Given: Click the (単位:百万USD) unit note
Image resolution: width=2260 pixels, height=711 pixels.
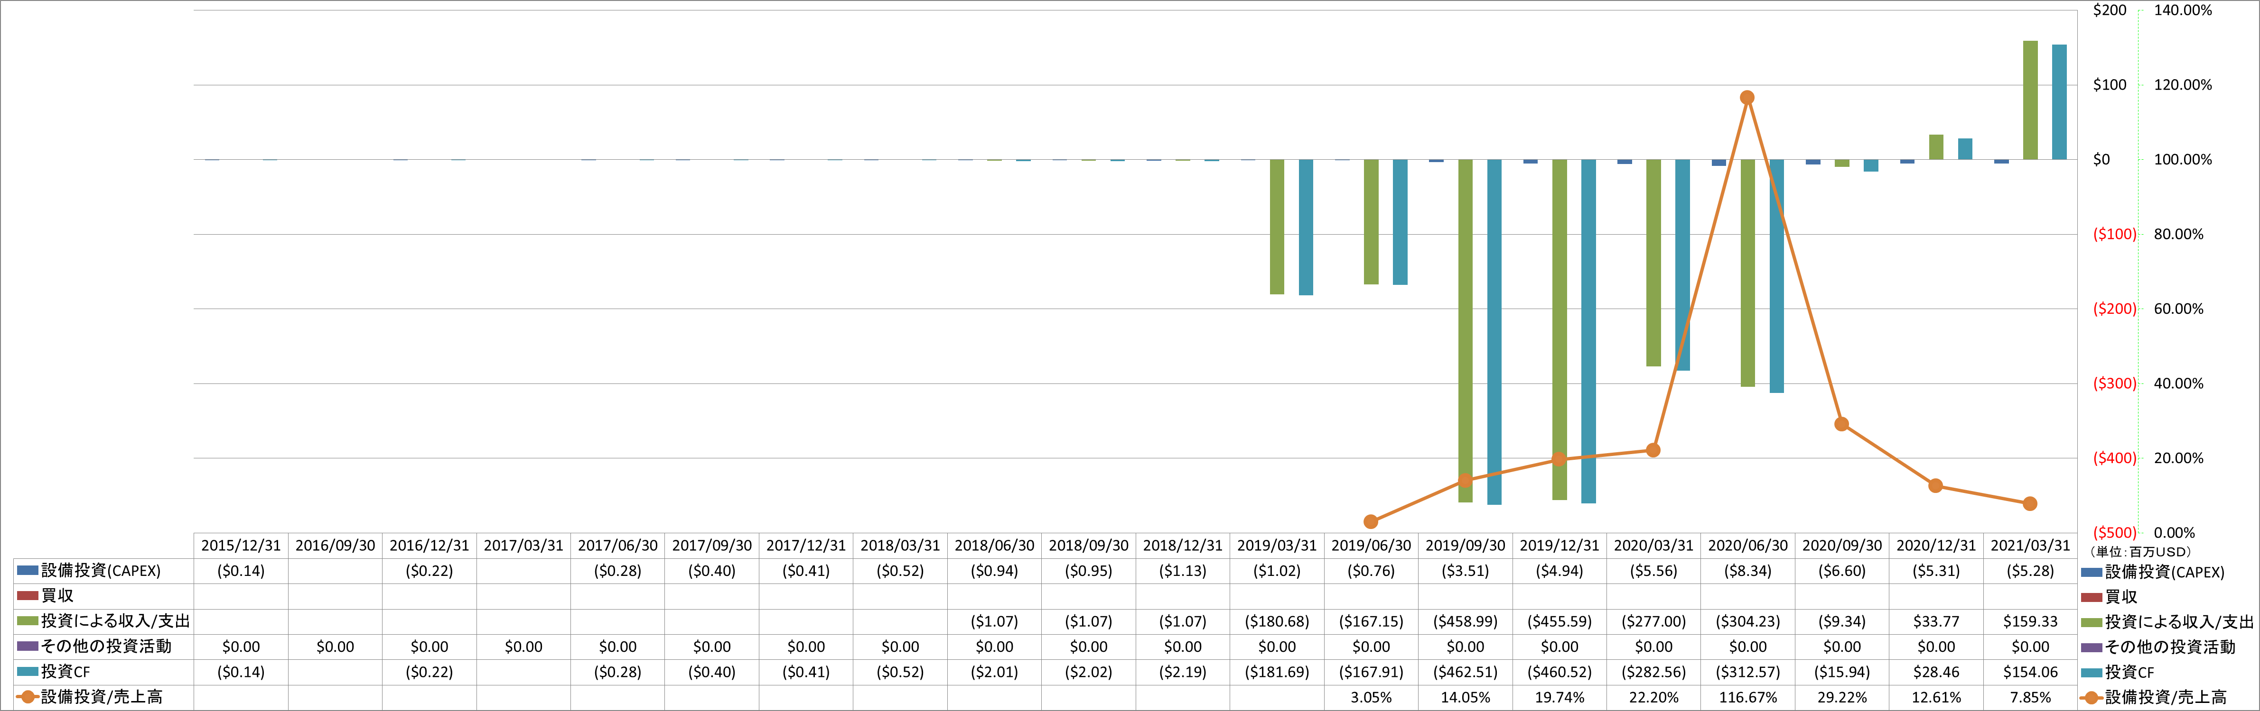Looking at the screenshot, I should pos(2140,551).
